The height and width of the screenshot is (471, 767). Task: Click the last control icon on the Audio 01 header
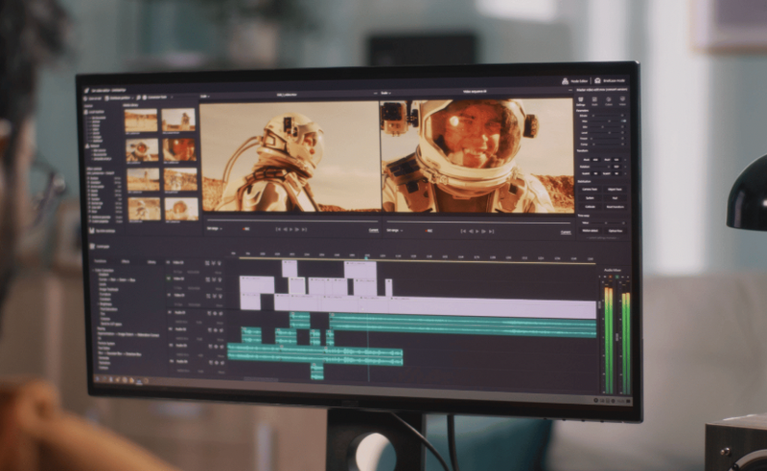click(x=221, y=313)
